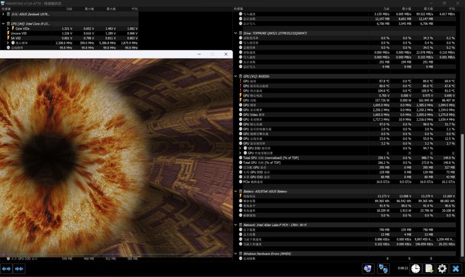Select the PCIe link speed value 16.0 GT/s
Screen dimensions: 465x277
[383, 182]
